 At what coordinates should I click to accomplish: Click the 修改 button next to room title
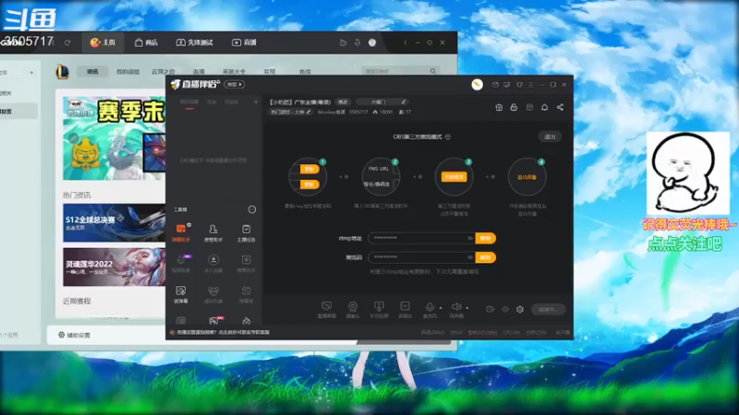343,102
